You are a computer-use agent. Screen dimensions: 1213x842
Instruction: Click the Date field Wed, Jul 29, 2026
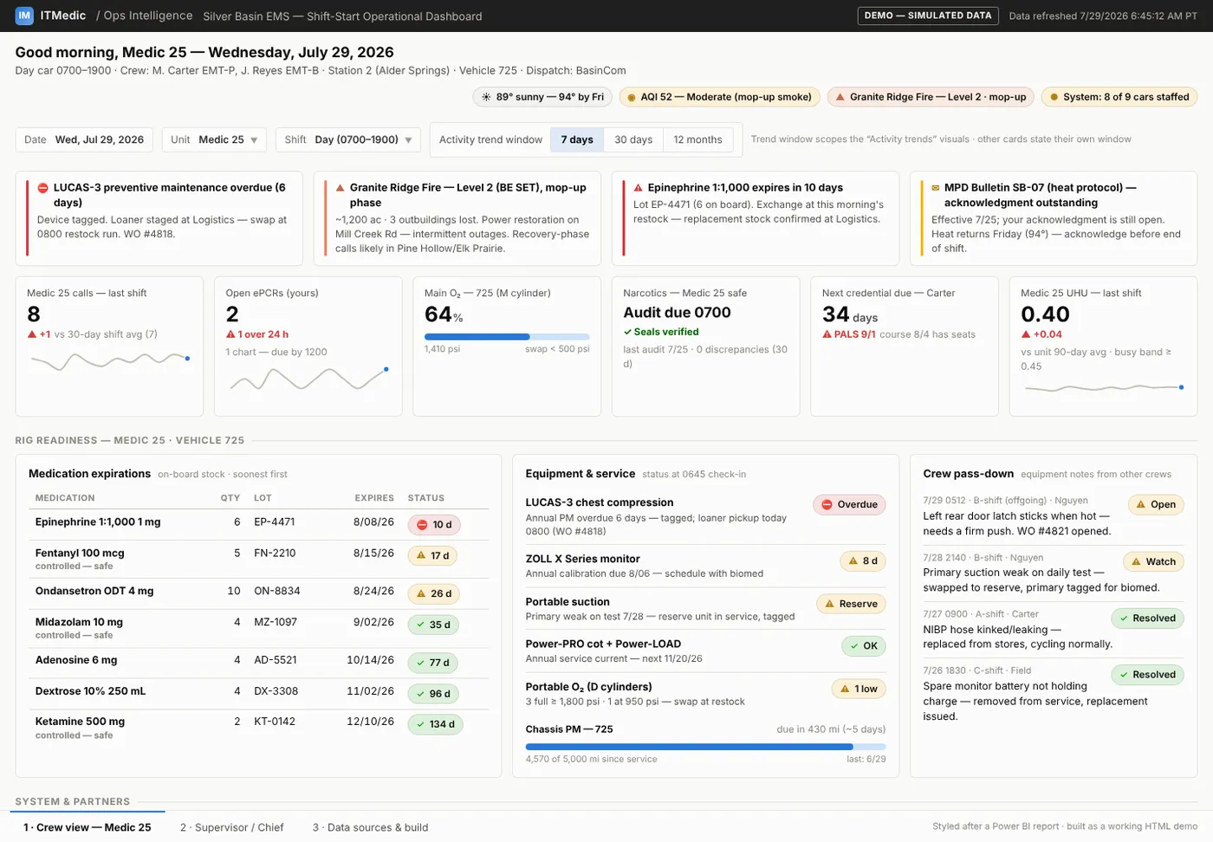point(84,139)
